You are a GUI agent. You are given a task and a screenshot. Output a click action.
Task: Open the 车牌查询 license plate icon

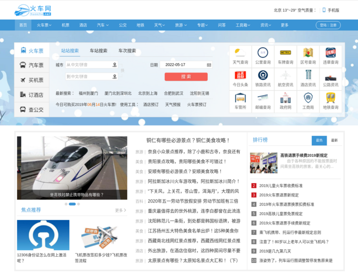(x=285, y=53)
